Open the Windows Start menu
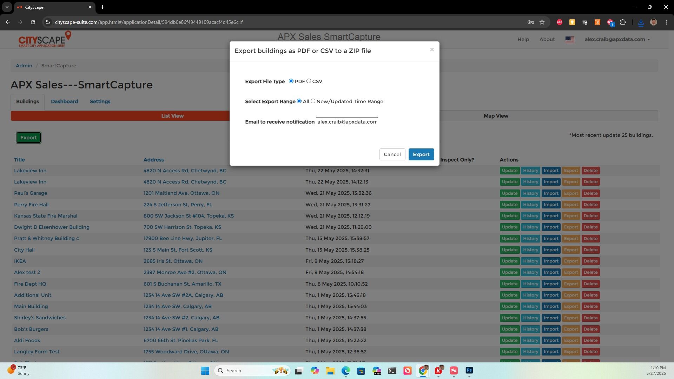 click(205, 371)
